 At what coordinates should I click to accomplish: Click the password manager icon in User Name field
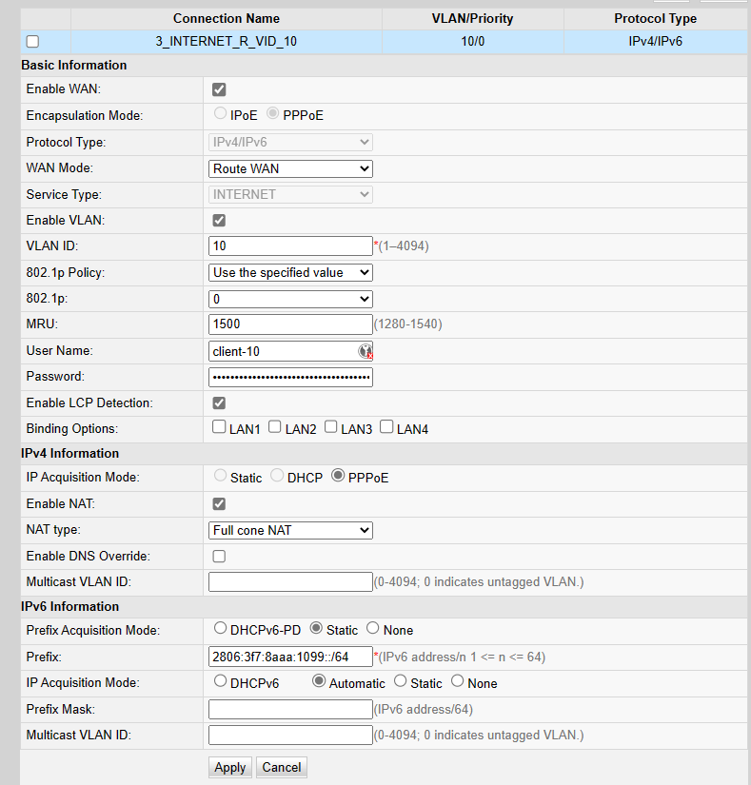coord(365,351)
